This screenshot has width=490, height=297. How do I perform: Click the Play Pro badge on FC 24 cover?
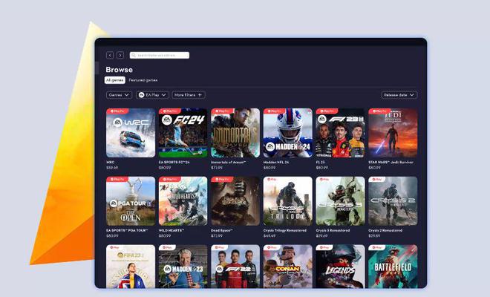[x=170, y=111]
